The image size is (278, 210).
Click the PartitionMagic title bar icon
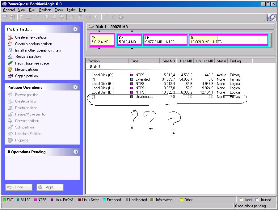[4, 4]
